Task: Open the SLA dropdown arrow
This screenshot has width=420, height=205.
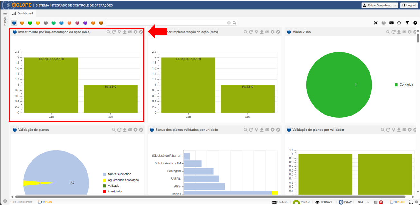Action: click(x=368, y=202)
